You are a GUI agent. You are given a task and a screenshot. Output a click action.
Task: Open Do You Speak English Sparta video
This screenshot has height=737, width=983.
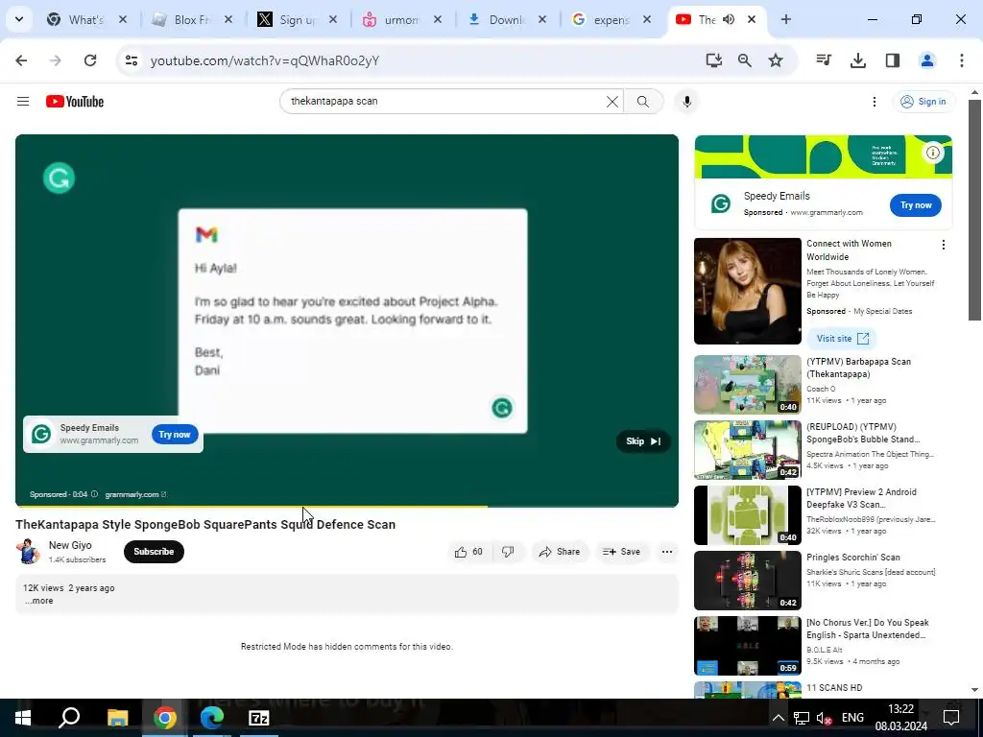tap(747, 646)
